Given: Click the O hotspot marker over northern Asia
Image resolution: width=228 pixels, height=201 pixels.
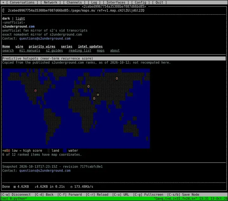Looking at the screenshot, I should (x=117, y=78).
